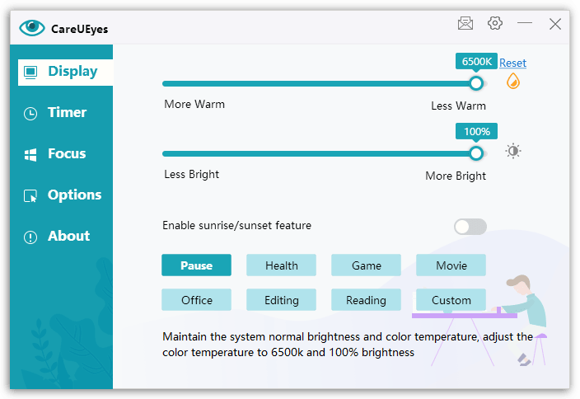Switch to the Display tab

click(65, 73)
